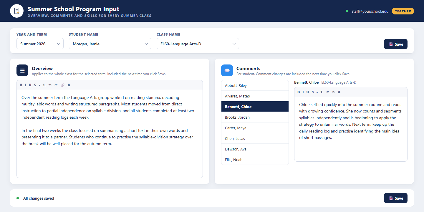The image size is (424, 212).
Task: Open text color 'A' in Overview toolbar
Action: point(69,85)
